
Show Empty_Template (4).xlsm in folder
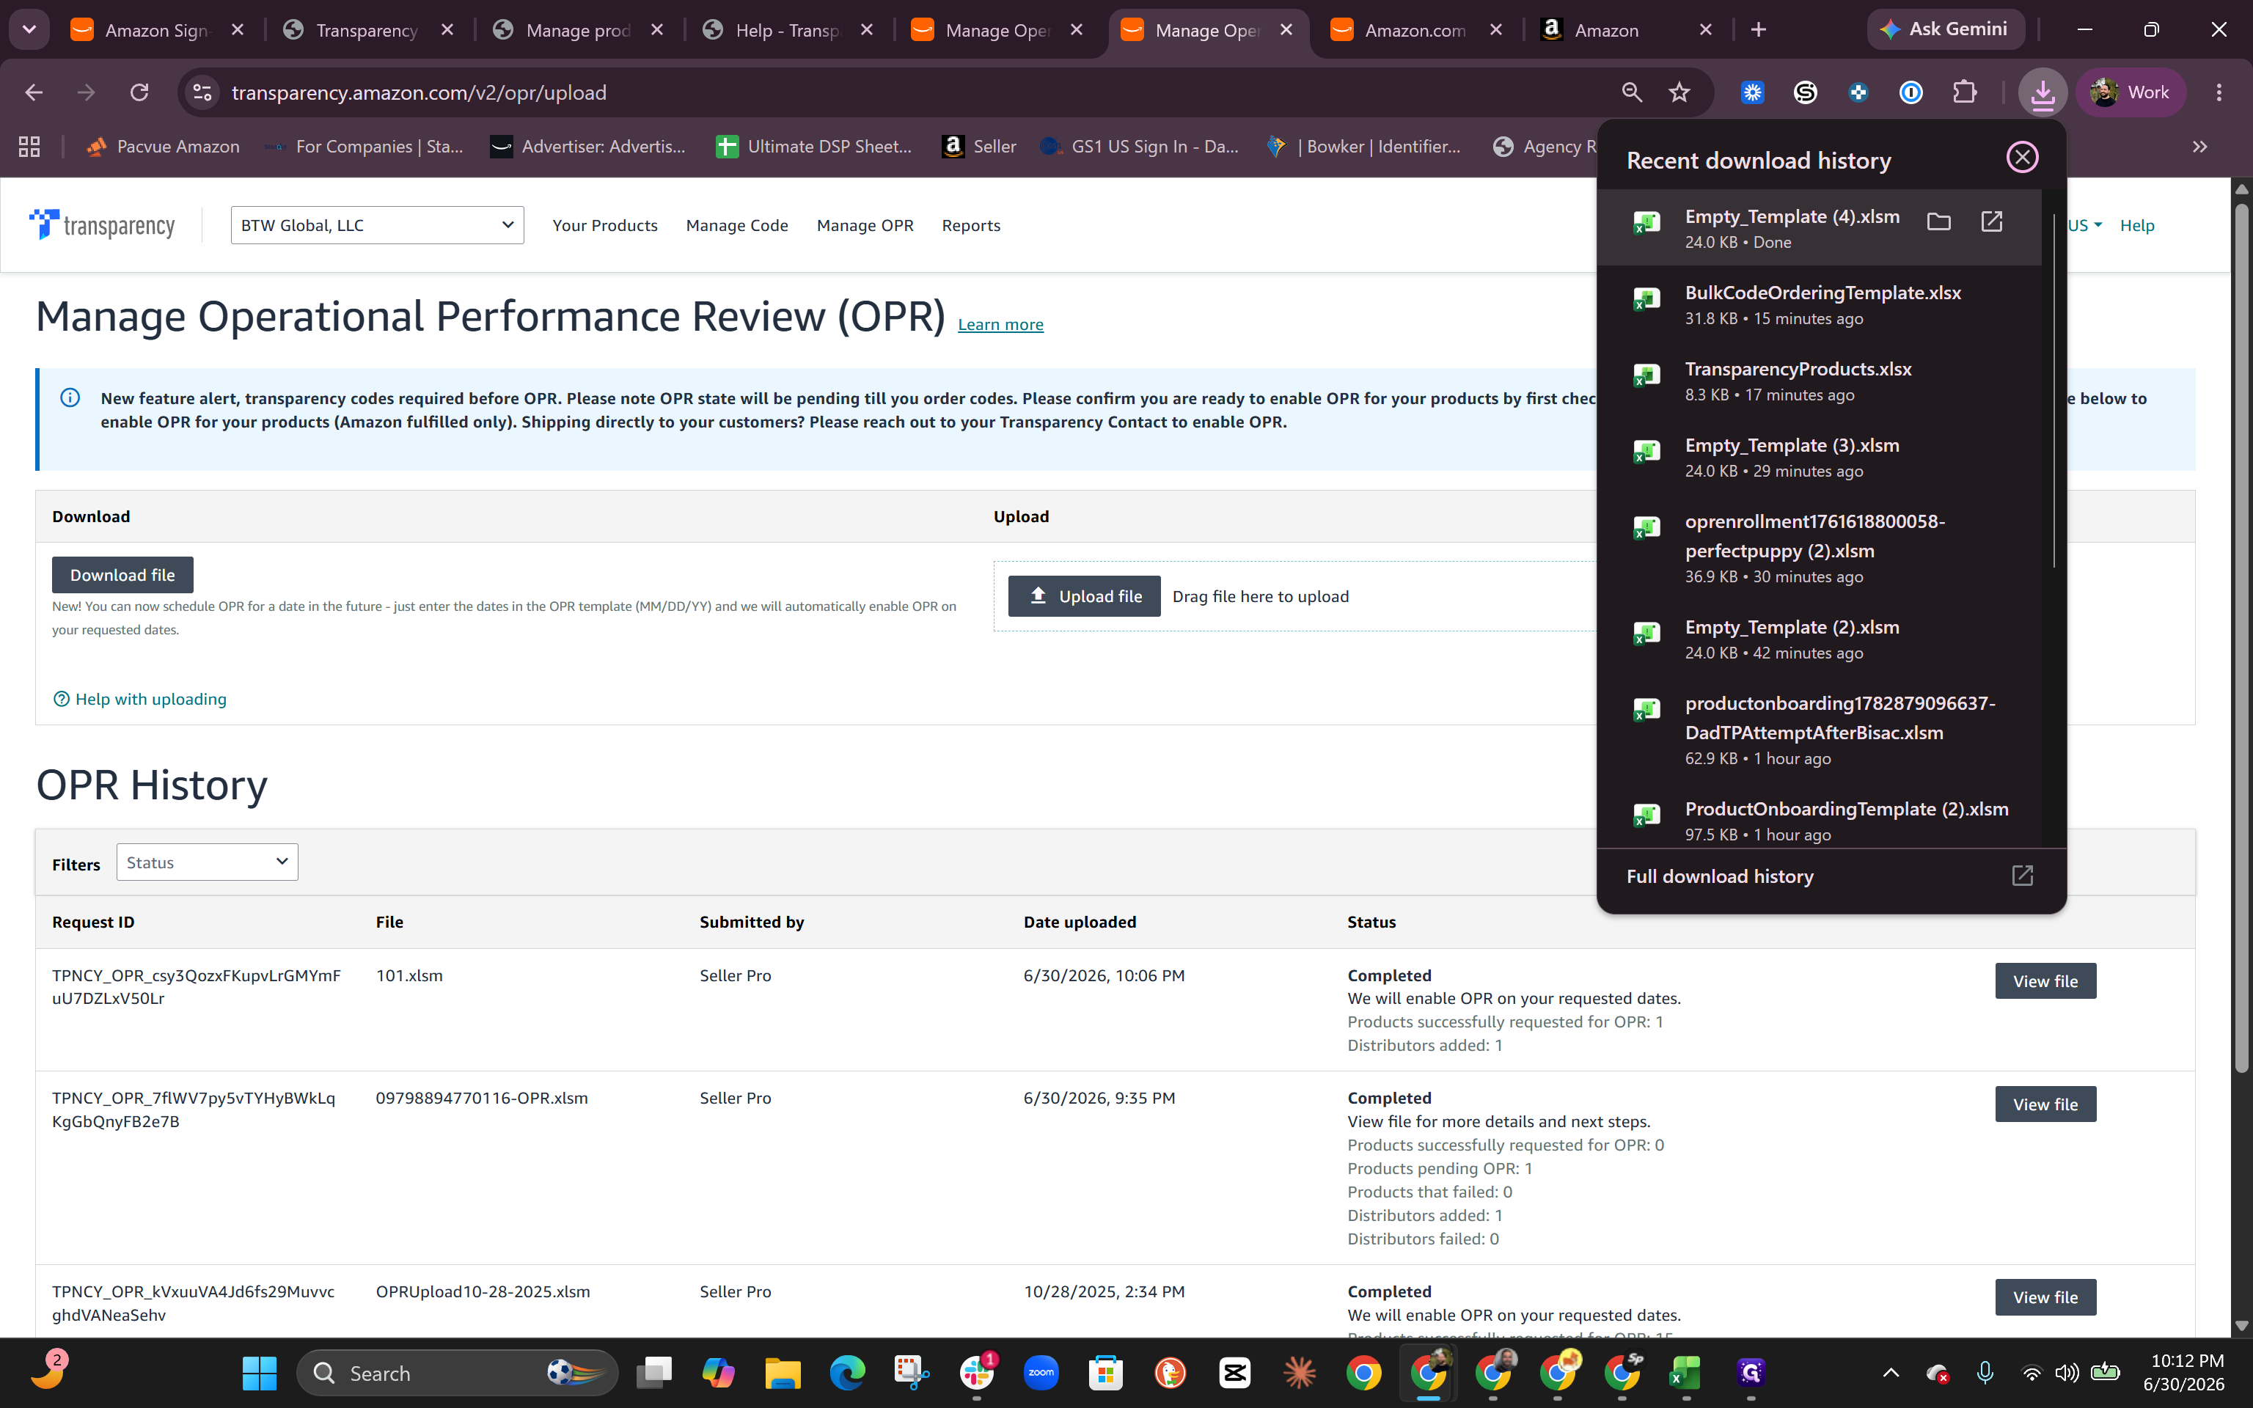pyautogui.click(x=1938, y=221)
